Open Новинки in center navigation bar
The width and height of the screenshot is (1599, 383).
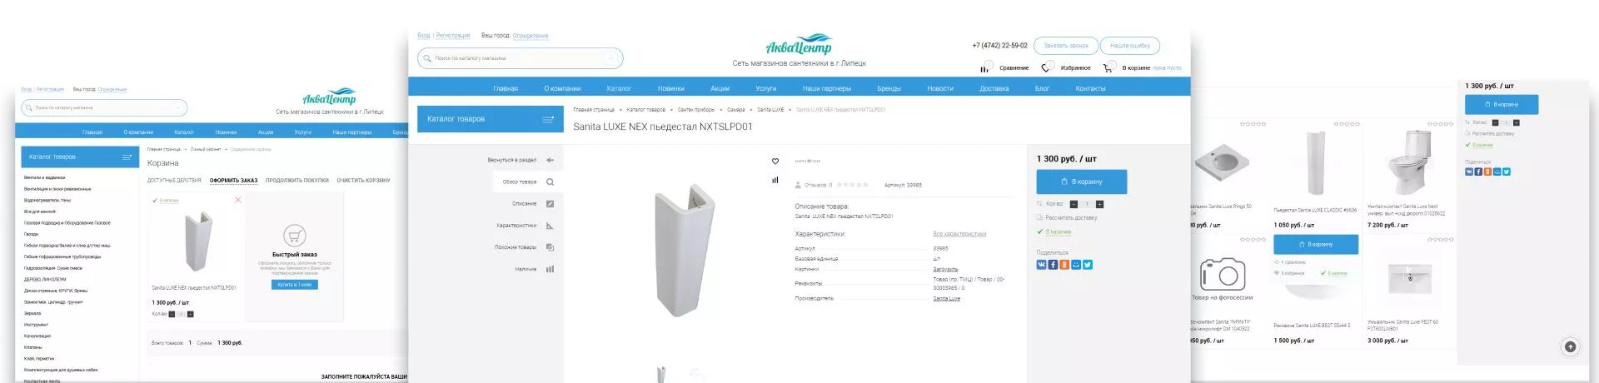click(670, 88)
